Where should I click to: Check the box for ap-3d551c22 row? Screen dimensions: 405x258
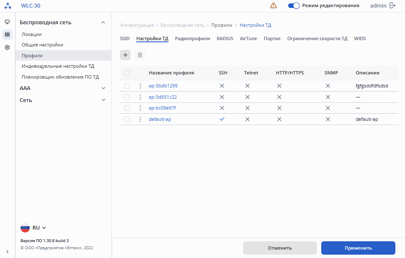(127, 97)
